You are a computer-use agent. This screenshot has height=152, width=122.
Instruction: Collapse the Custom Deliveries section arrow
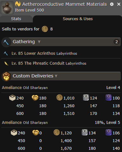[56, 76]
